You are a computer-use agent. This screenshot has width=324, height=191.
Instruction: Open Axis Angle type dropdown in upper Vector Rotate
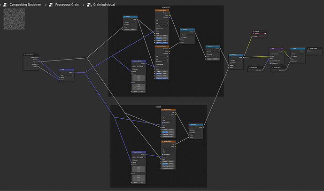140,67
